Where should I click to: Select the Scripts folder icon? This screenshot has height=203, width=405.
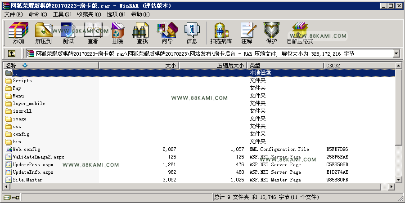[x=9, y=80]
